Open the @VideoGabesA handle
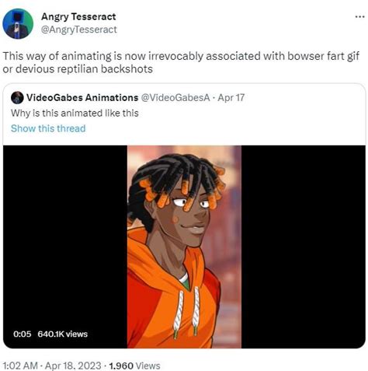 pos(175,98)
